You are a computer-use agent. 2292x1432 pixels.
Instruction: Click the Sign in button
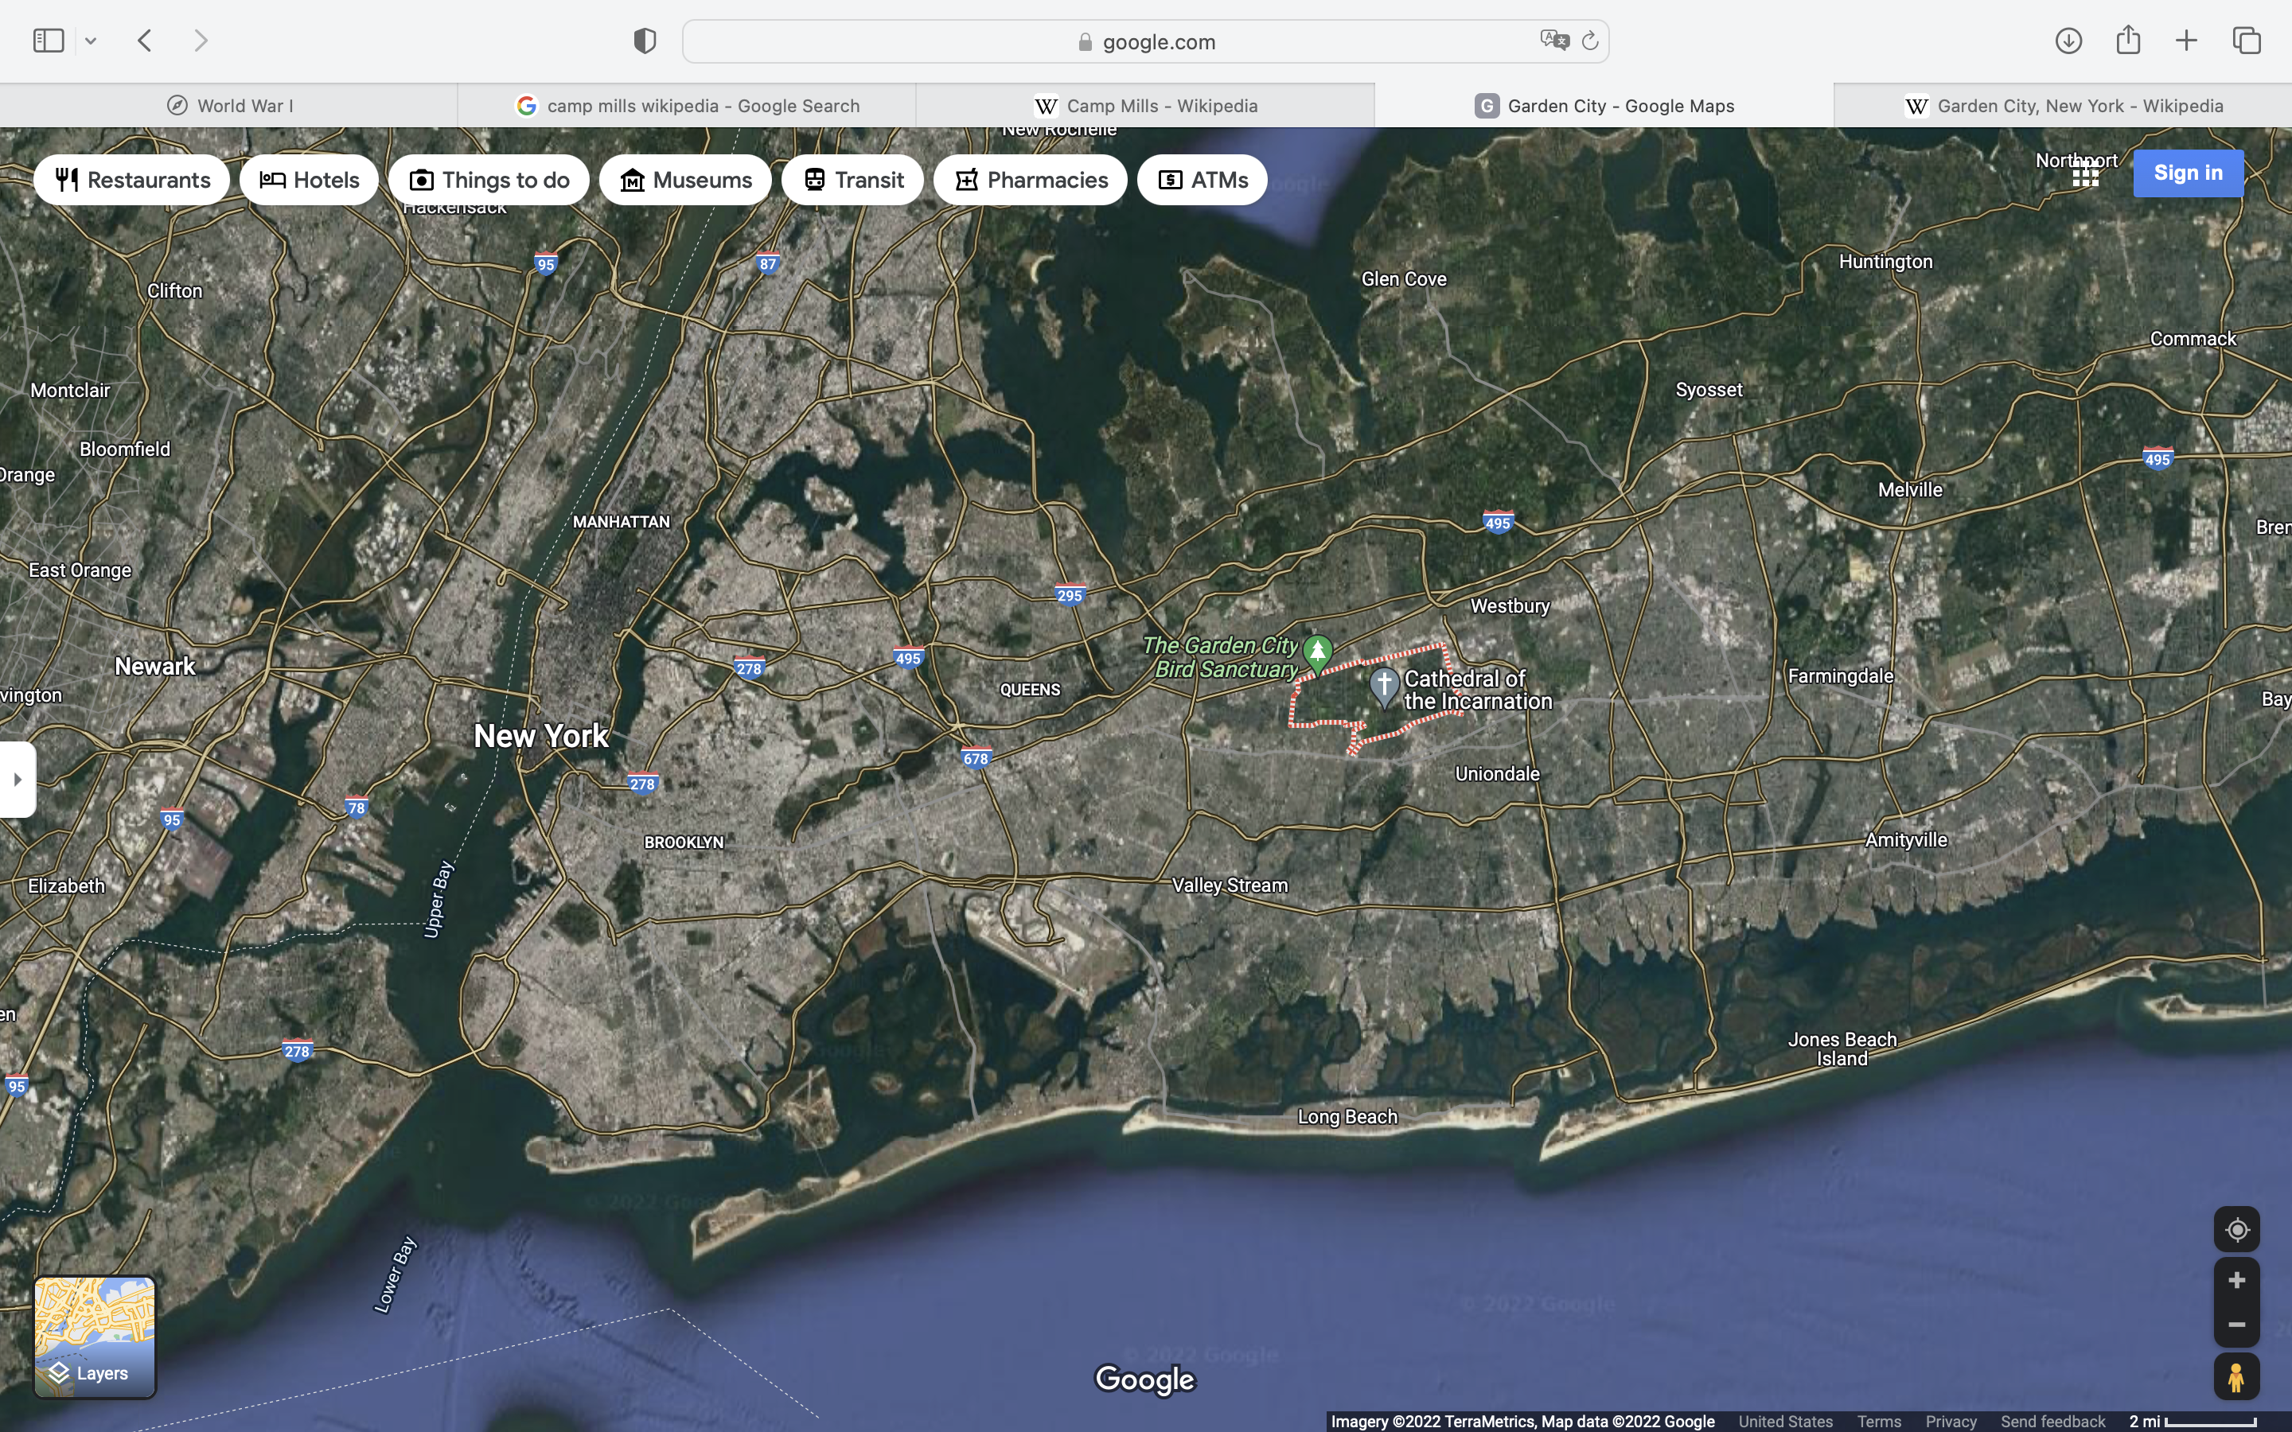click(x=2187, y=173)
